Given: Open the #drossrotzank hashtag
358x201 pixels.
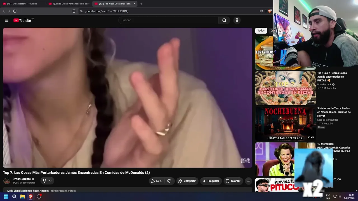Looking at the screenshot, I should (x=59, y=191).
